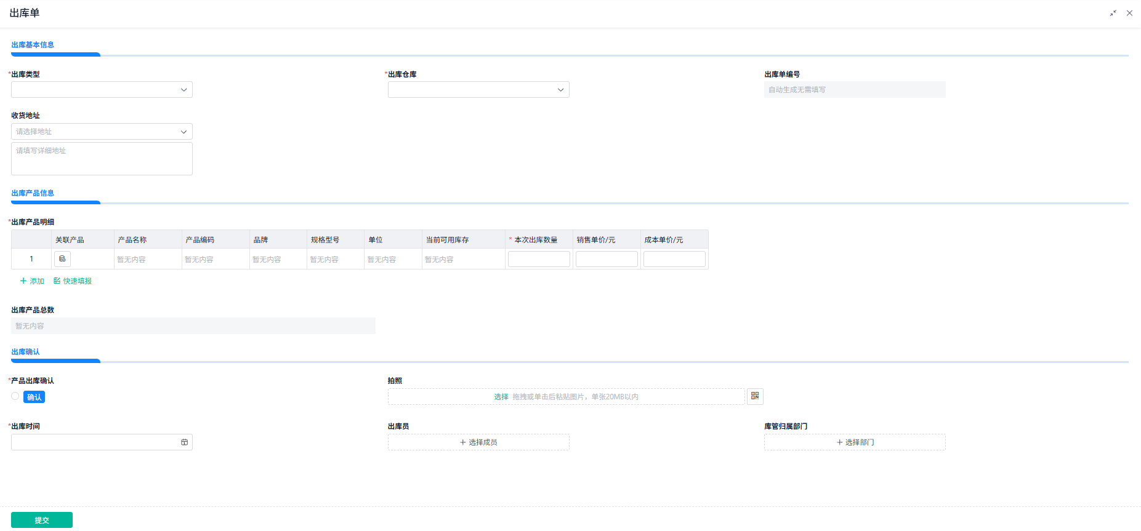Click the 成本单价/元 input in row 1
The width and height of the screenshot is (1141, 531).
[674, 259]
